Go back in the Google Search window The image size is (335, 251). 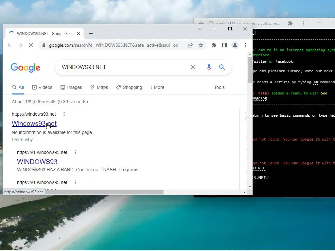pos(10,45)
